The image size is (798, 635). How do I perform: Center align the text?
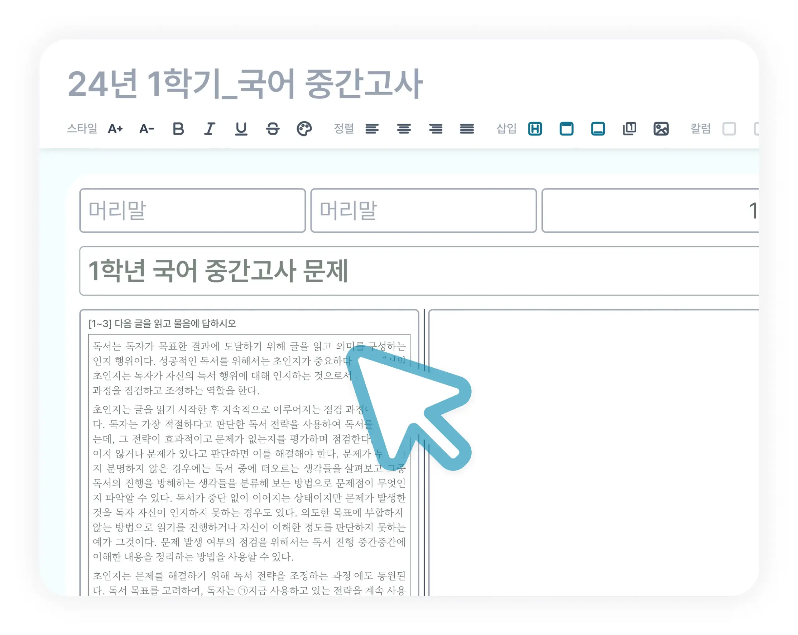(403, 129)
